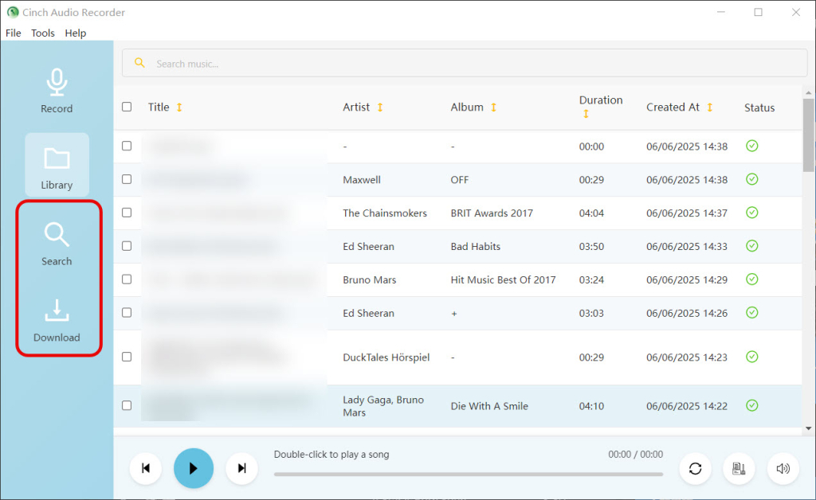Check the select-all checkbox in the header

(x=126, y=105)
